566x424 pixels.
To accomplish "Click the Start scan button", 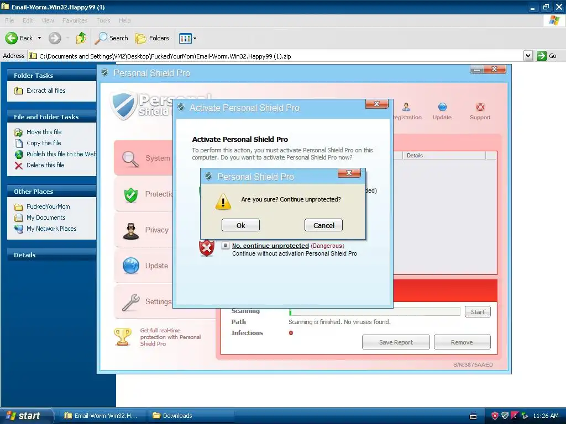I will click(478, 312).
